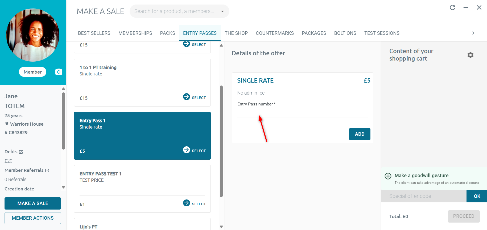Go to the BOLT ONS tab
This screenshot has width=487, height=230.
(345, 33)
